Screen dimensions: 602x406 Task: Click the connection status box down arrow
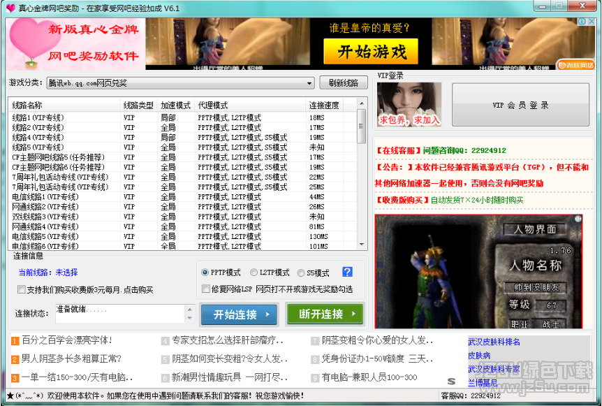[x=190, y=318]
